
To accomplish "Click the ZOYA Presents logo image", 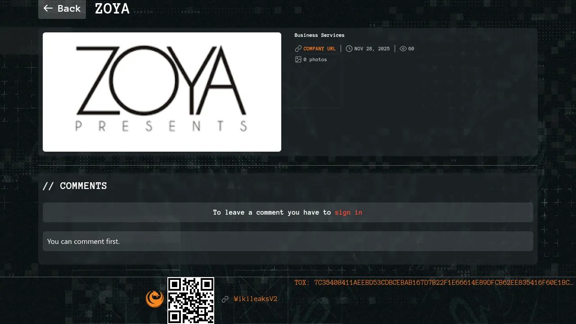I will coord(162,92).
